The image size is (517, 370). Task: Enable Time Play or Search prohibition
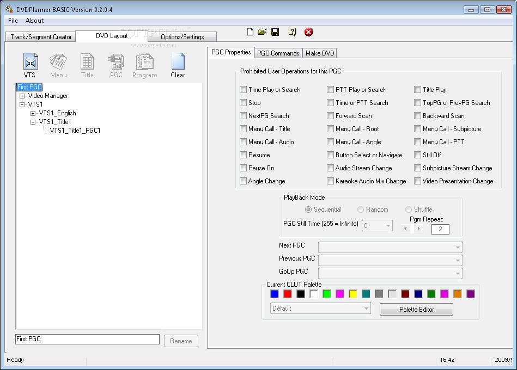(244, 90)
